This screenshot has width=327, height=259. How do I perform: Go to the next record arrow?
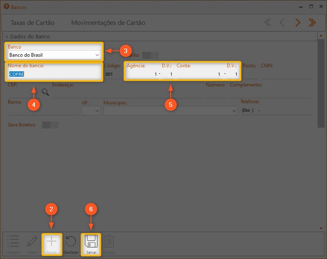click(298, 23)
